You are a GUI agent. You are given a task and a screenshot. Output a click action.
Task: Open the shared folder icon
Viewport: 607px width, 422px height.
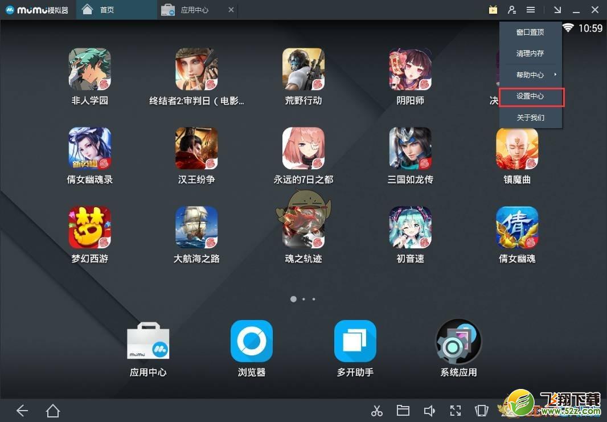(x=403, y=411)
